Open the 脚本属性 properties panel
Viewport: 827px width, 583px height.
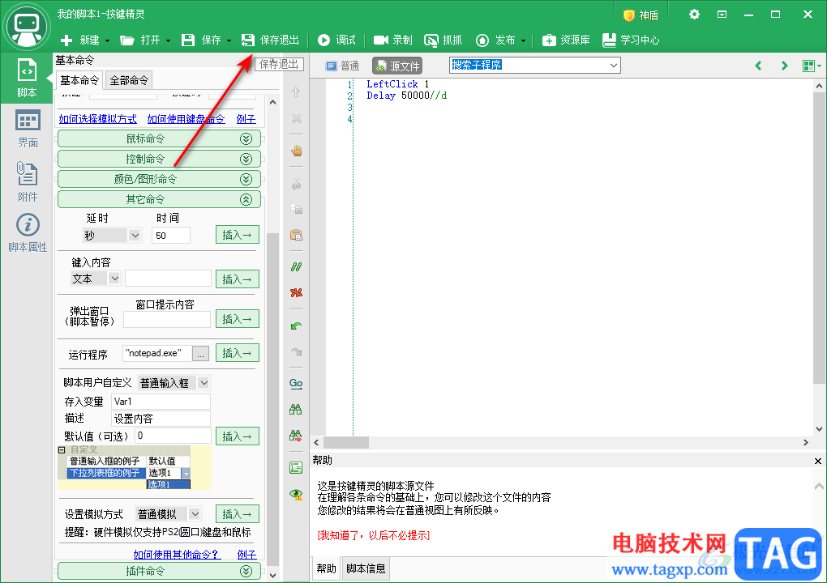point(28,232)
